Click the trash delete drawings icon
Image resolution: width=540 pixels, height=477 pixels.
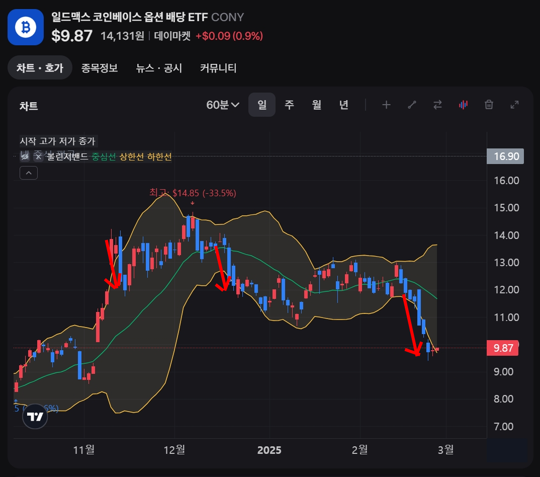point(489,105)
